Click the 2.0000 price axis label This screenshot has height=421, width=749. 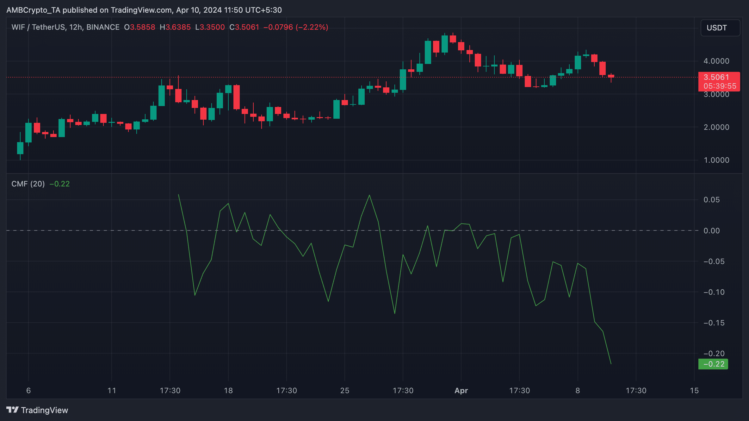coord(716,127)
